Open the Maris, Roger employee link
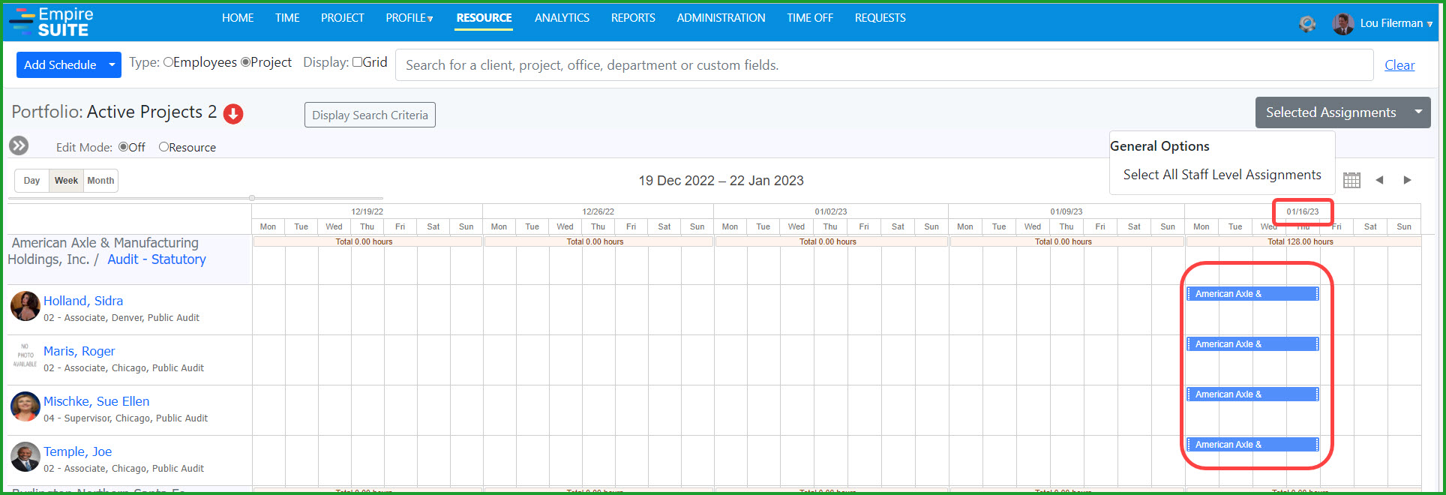1446x495 pixels. (x=79, y=351)
